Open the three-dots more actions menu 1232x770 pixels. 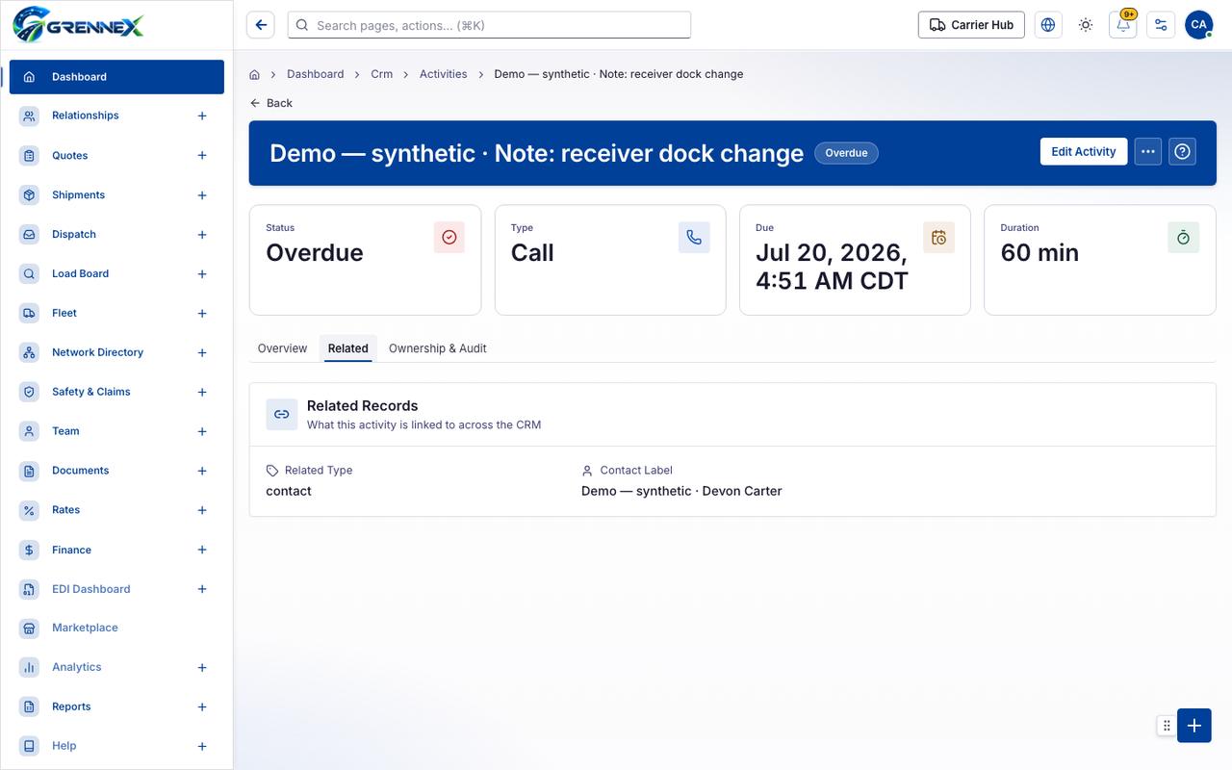1148,152
